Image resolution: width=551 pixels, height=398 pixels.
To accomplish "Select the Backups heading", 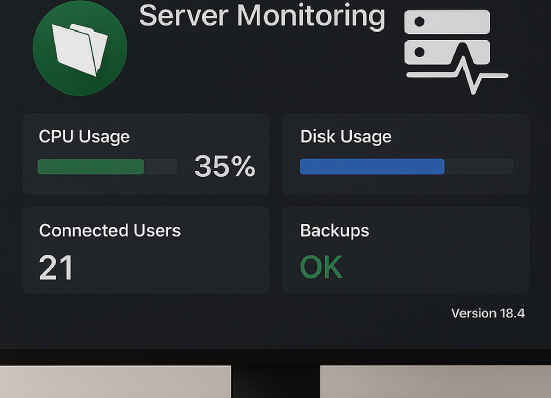I will click(x=334, y=230).
